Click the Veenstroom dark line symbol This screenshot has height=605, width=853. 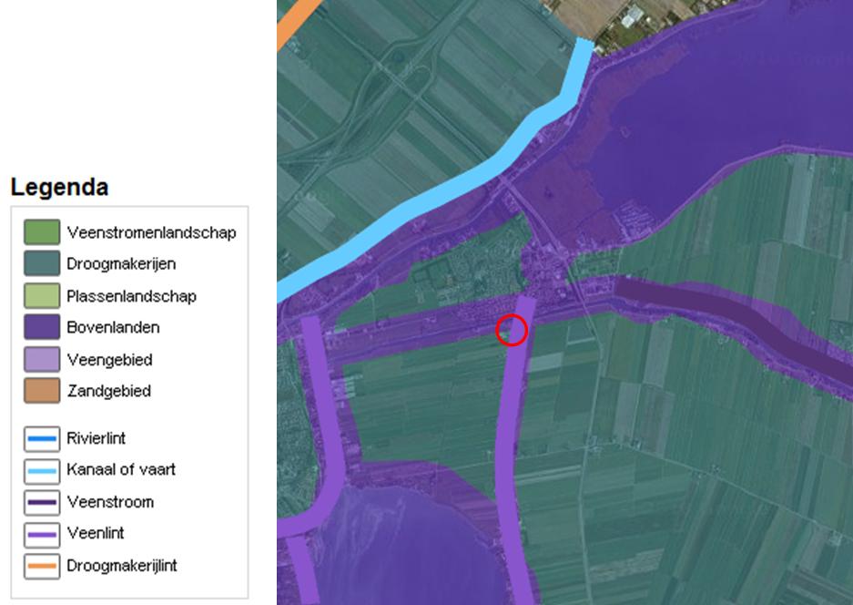(x=42, y=502)
